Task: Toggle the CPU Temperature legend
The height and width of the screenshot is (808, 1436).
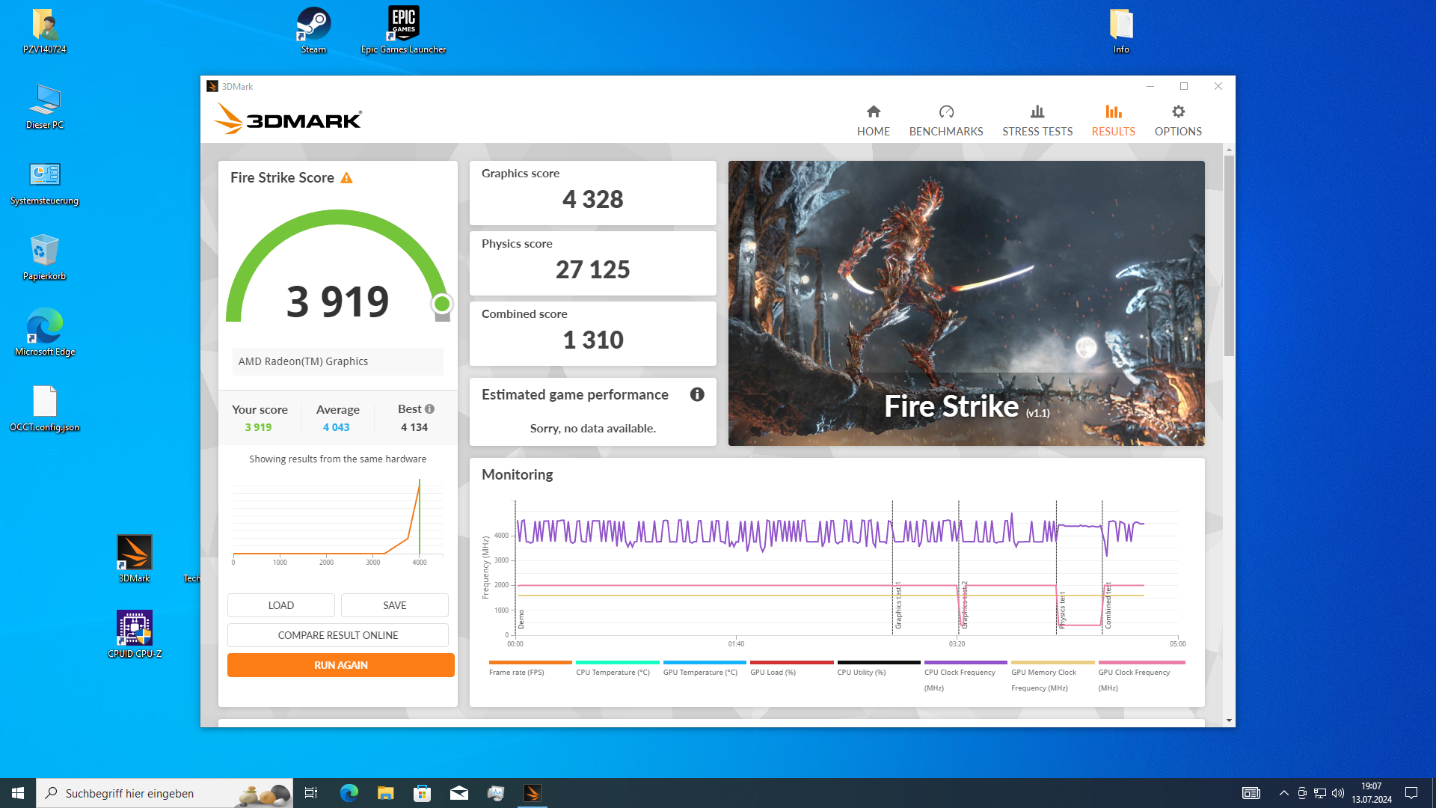Action: [617, 668]
